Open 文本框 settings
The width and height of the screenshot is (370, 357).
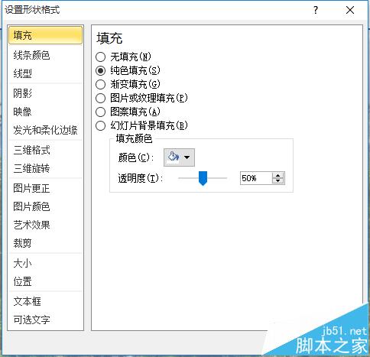46,301
